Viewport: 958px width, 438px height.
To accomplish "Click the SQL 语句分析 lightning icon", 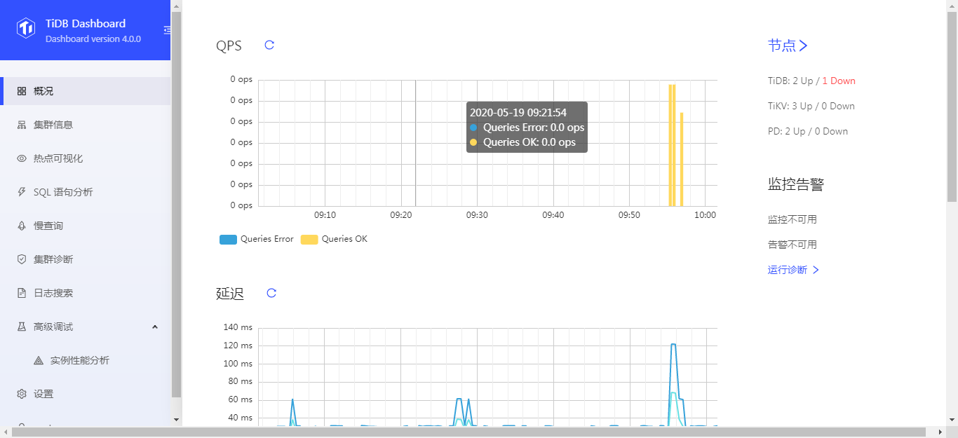I will [x=22, y=192].
